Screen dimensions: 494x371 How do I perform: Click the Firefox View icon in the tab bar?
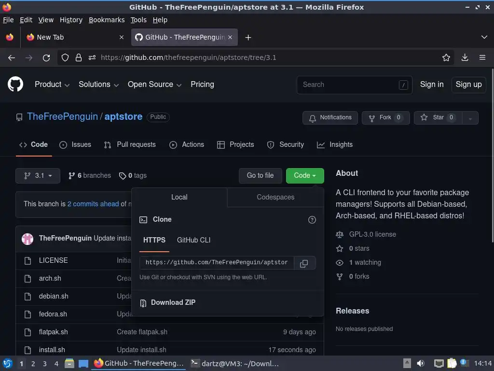[10, 37]
